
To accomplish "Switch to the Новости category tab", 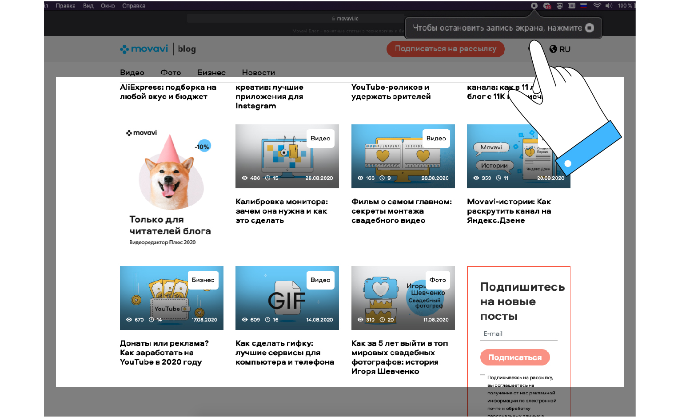I will [x=258, y=72].
